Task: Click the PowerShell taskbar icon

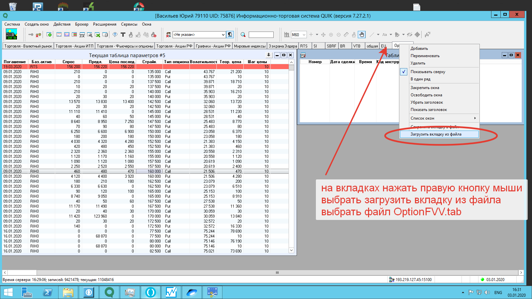Action: tap(48, 292)
